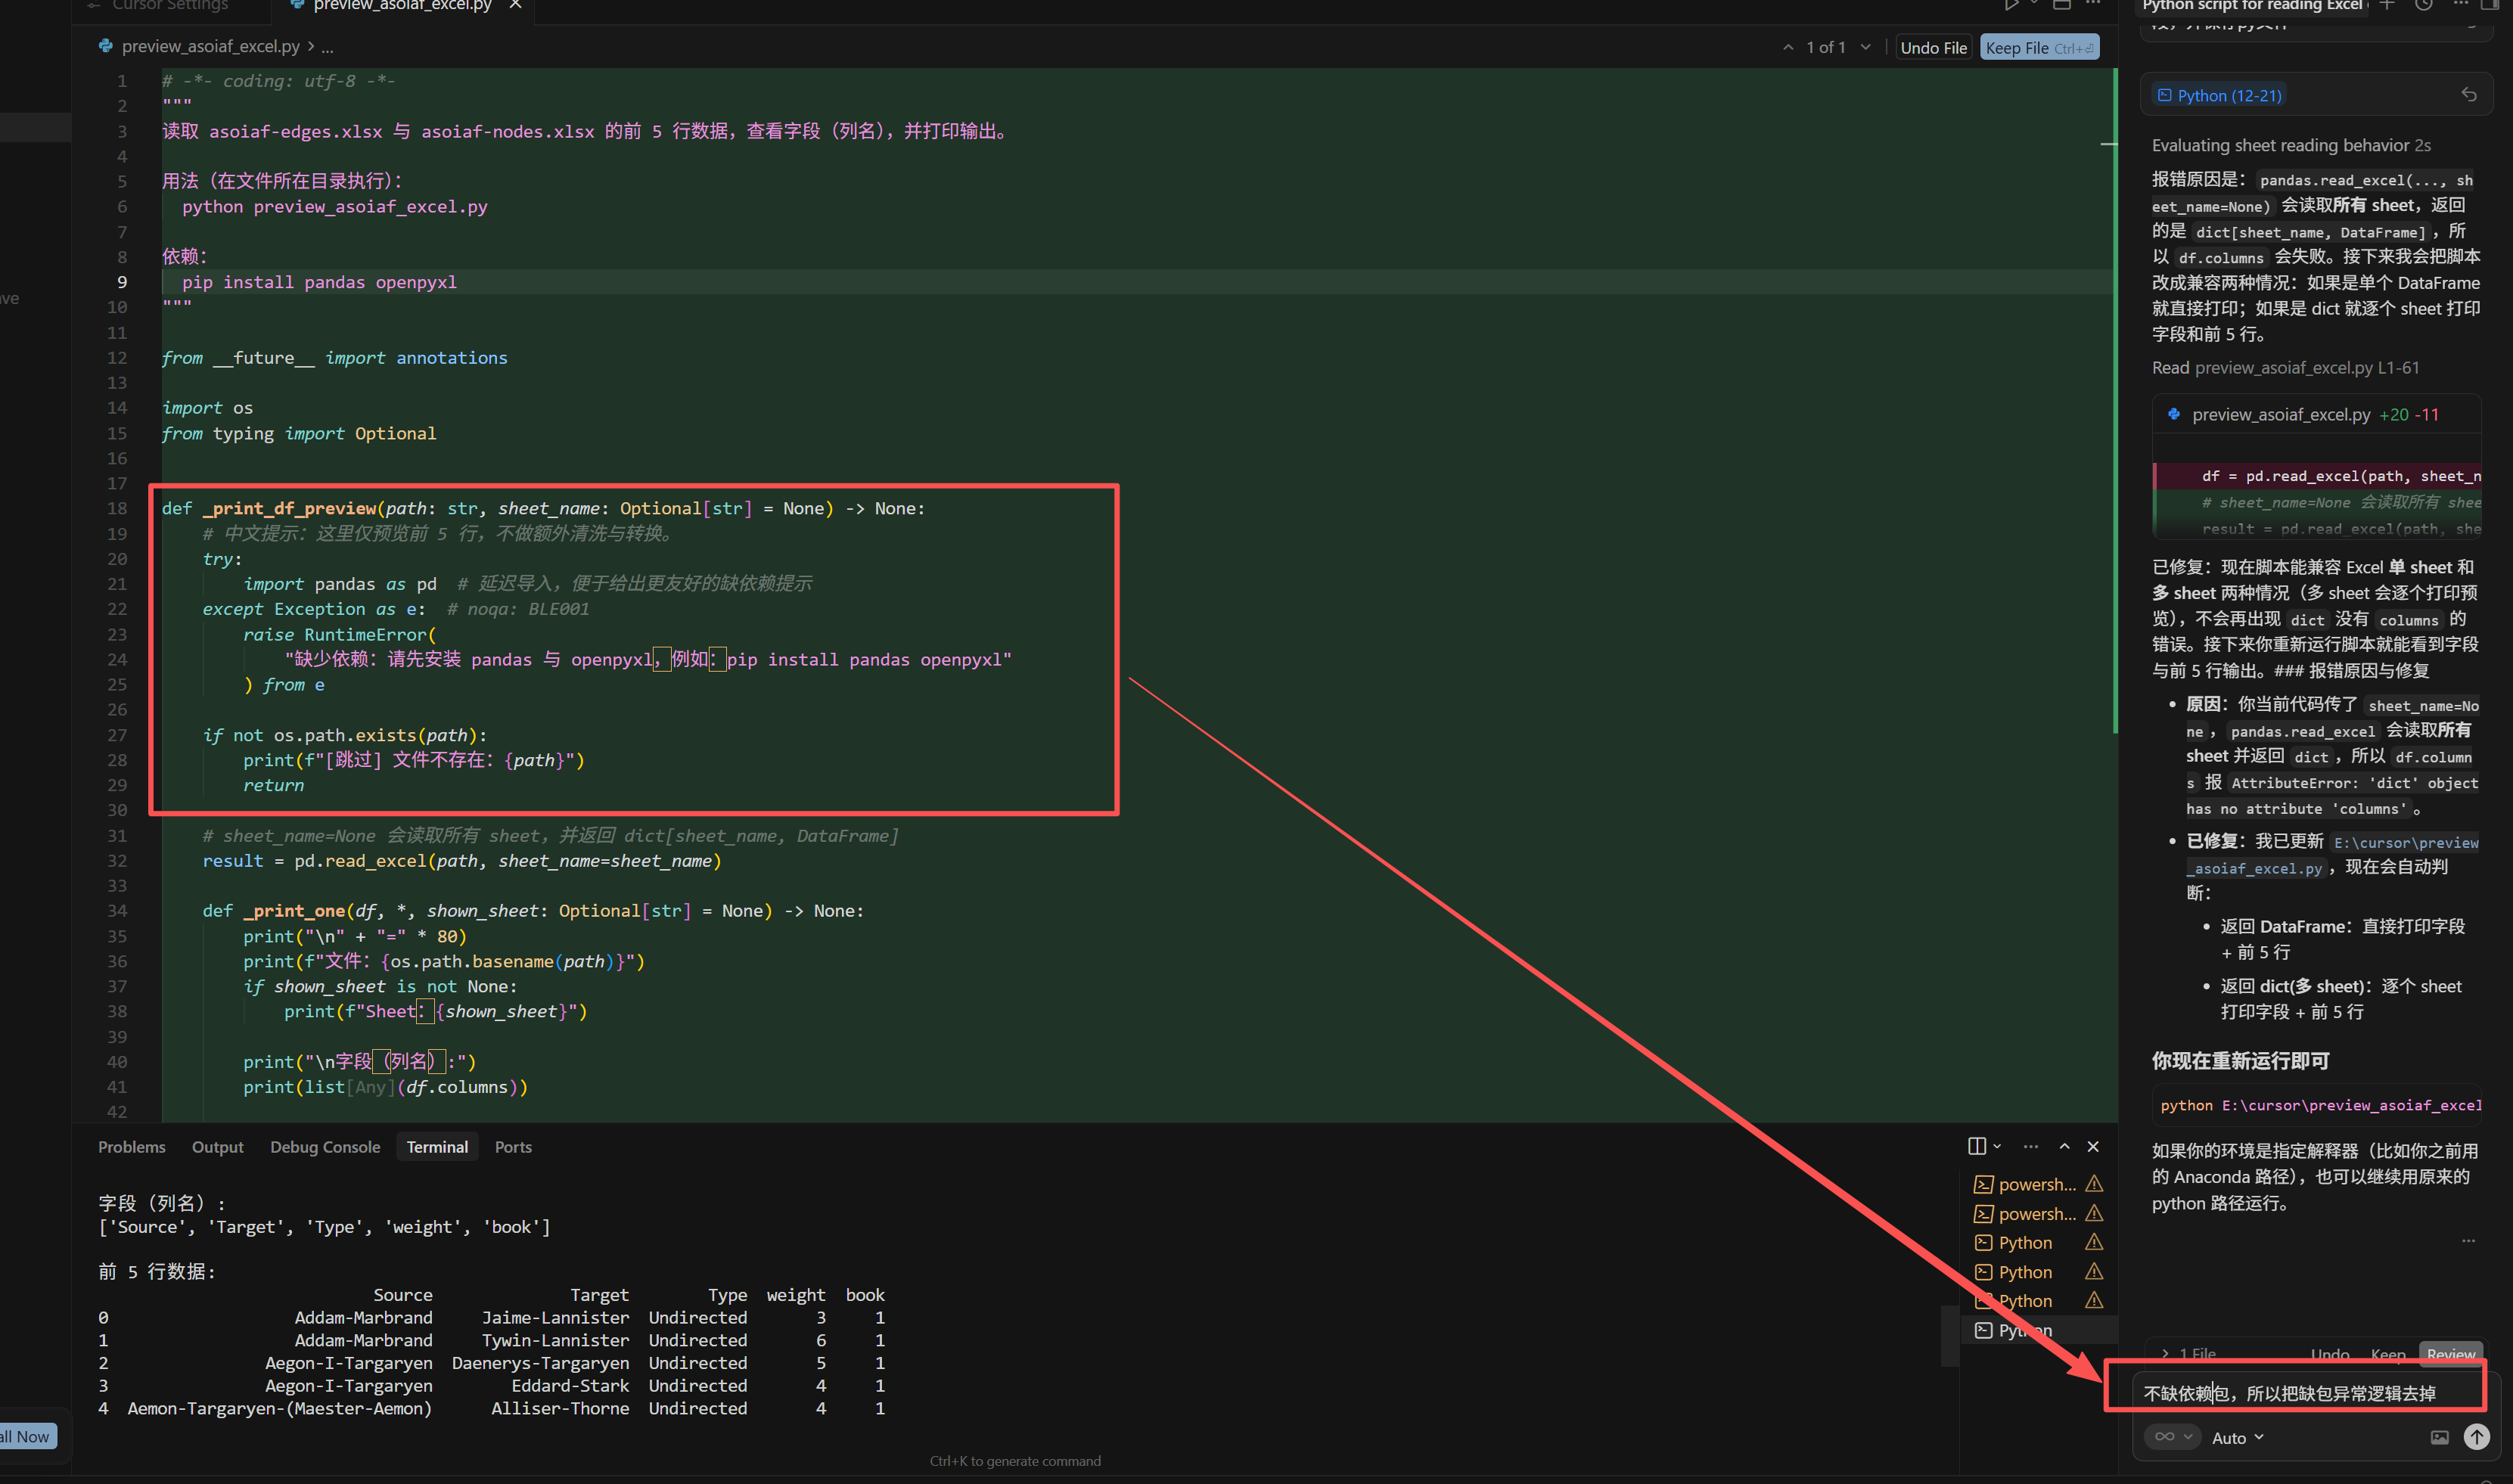Toggle secondary sidebar icon at top right
The image size is (2513, 1484).
(2489, 5)
